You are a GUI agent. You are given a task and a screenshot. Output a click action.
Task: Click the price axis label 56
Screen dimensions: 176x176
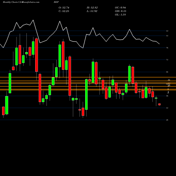pos(167,96)
